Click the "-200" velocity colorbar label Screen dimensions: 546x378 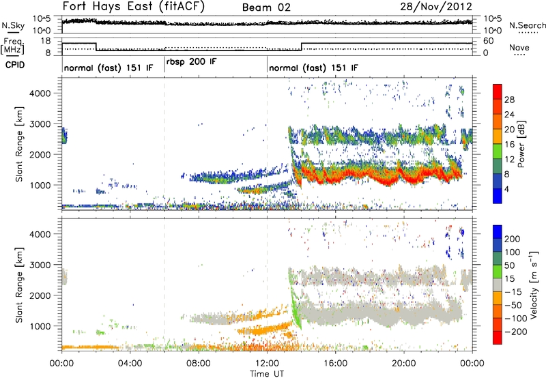pos(516,332)
